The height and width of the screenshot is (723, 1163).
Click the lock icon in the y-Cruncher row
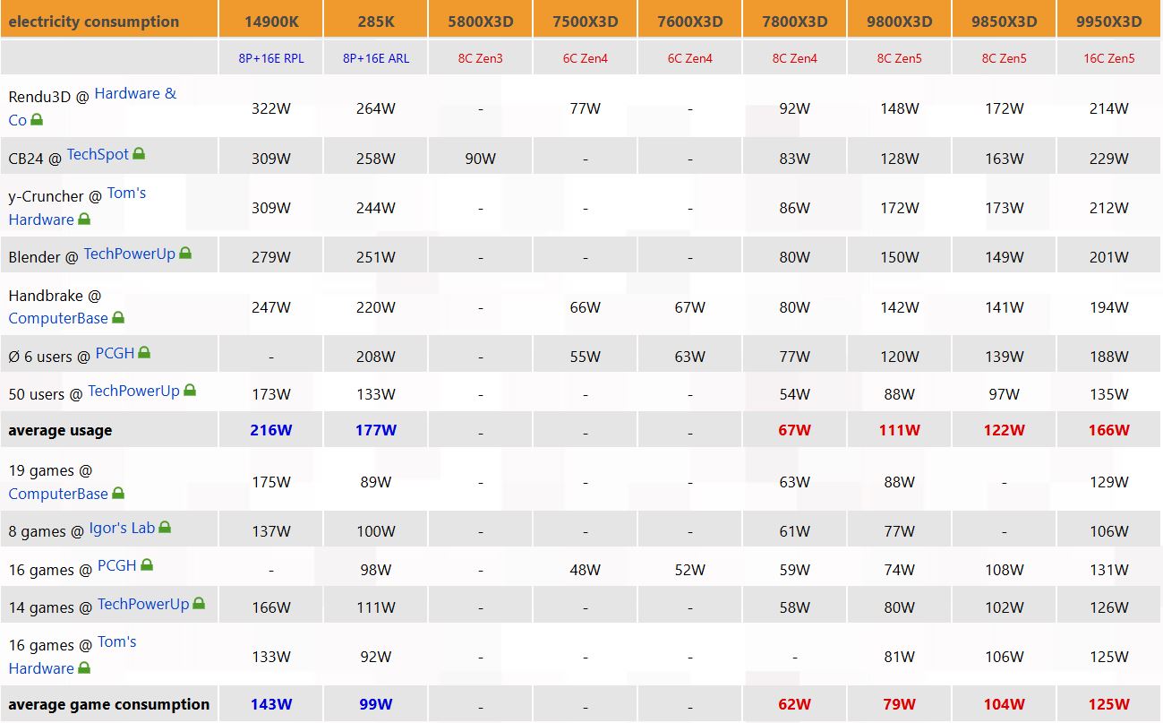tap(84, 219)
